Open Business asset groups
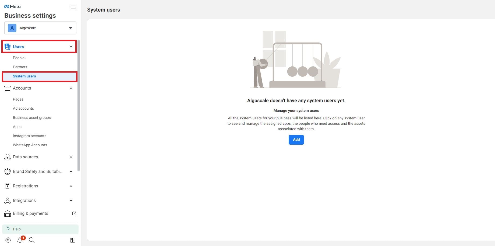Viewport: 495px width, 246px height. (x=32, y=117)
